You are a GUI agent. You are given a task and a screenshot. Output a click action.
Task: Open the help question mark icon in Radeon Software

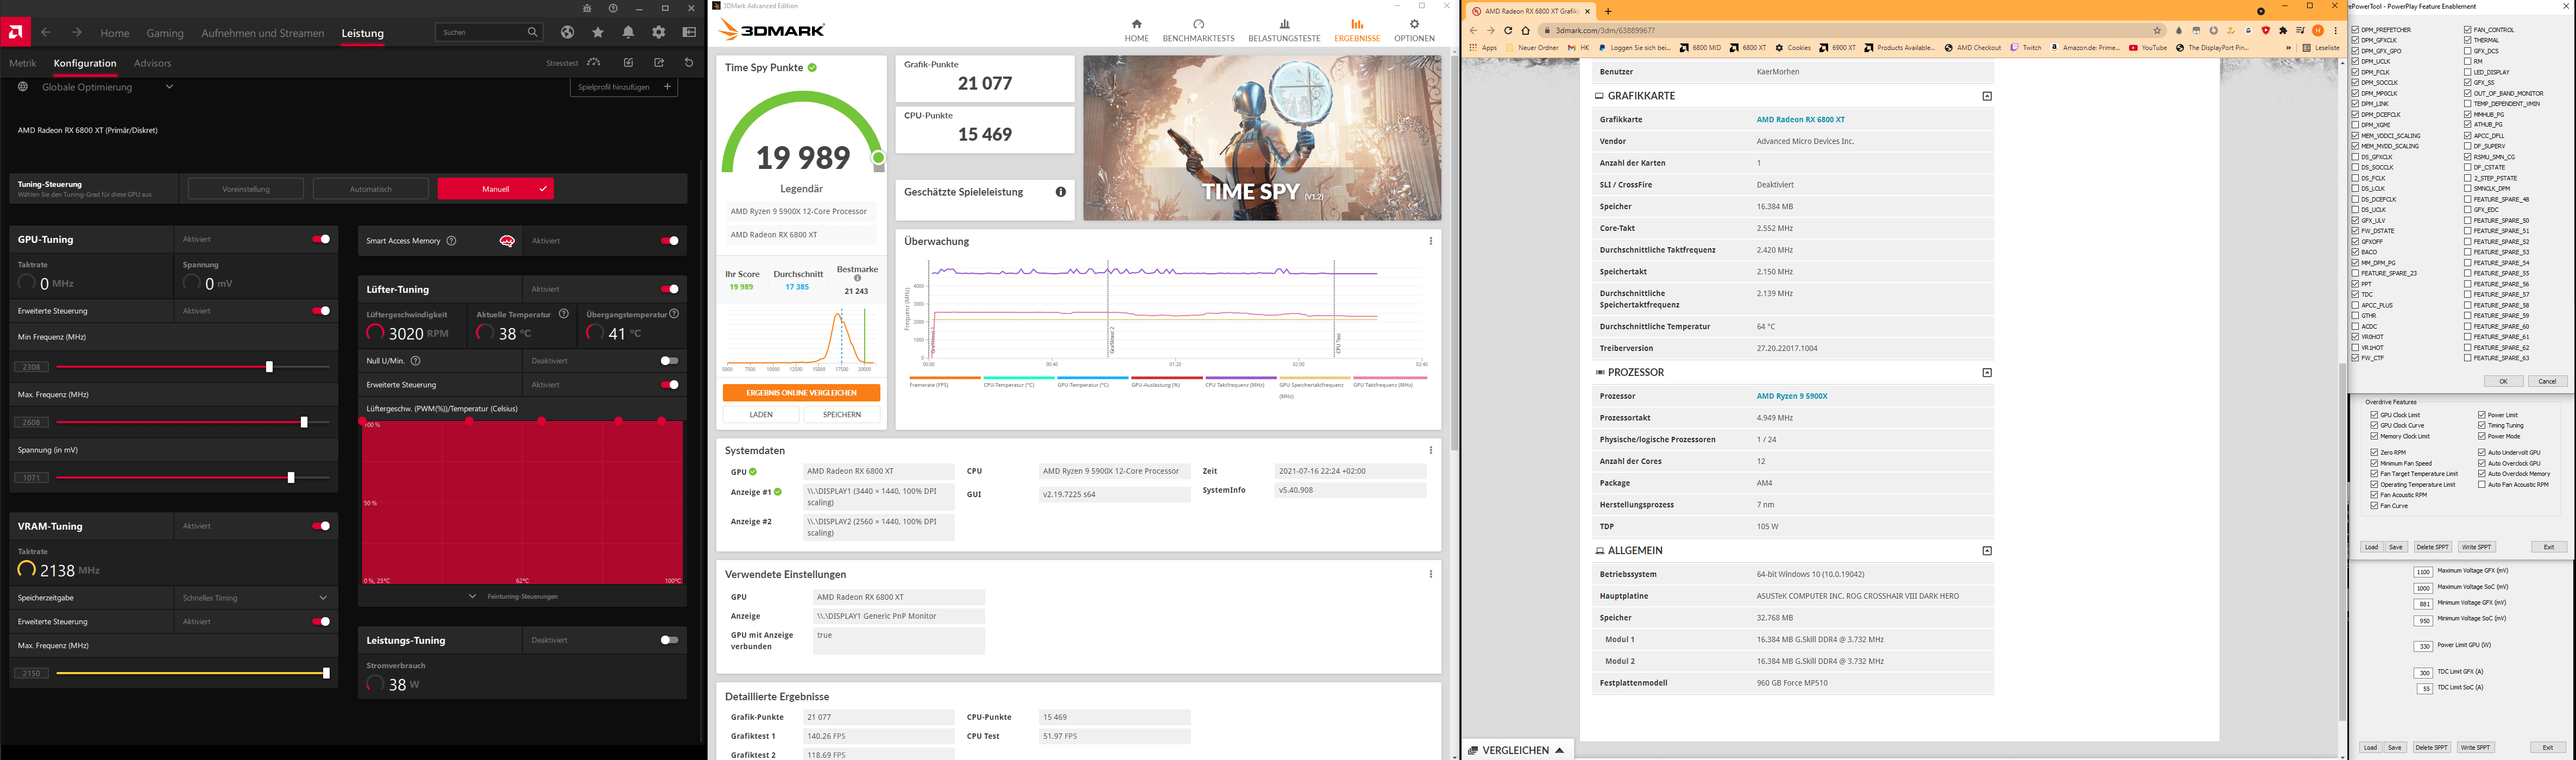pyautogui.click(x=613, y=8)
